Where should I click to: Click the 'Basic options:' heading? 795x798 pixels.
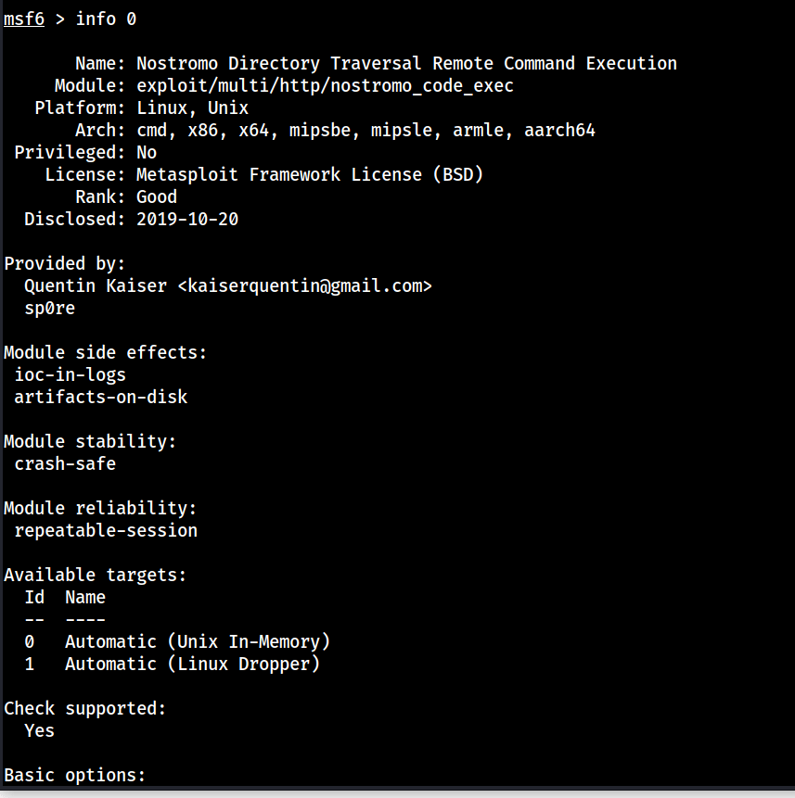(75, 776)
